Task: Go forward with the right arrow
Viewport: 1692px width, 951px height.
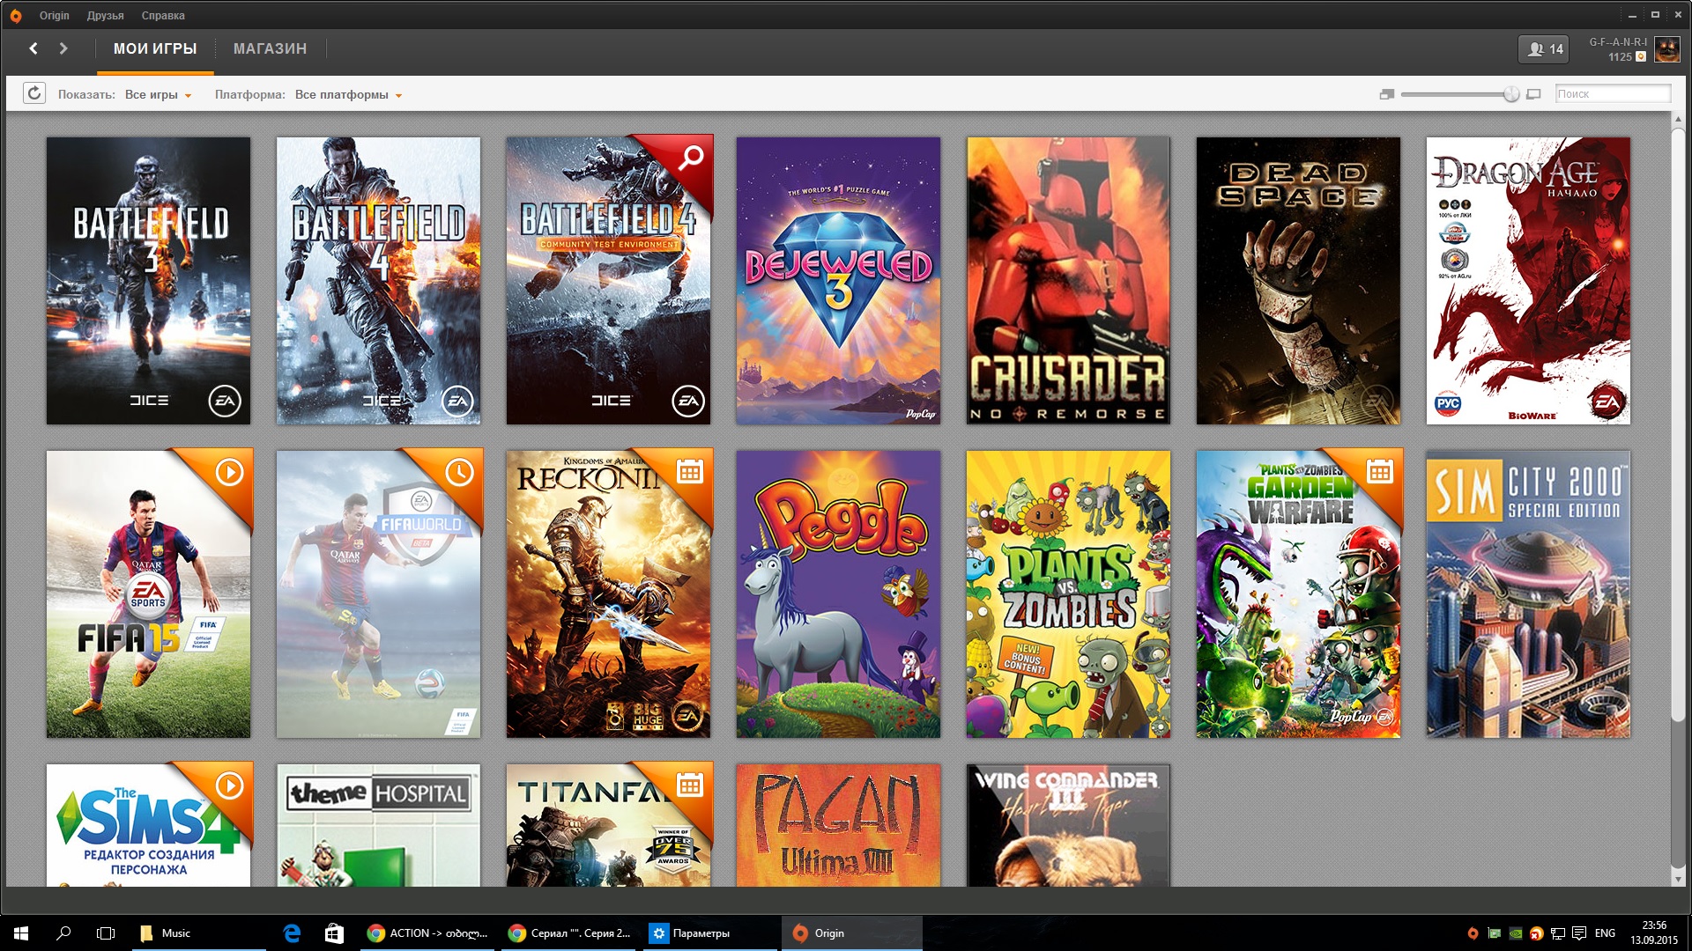Action: (x=63, y=48)
